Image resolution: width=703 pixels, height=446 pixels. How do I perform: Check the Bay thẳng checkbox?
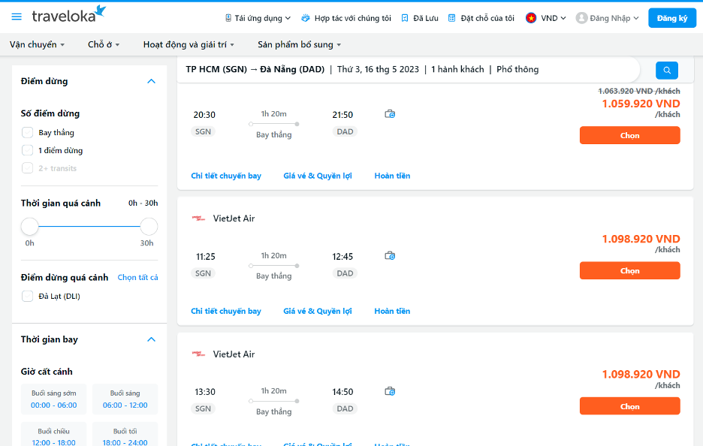tap(28, 132)
